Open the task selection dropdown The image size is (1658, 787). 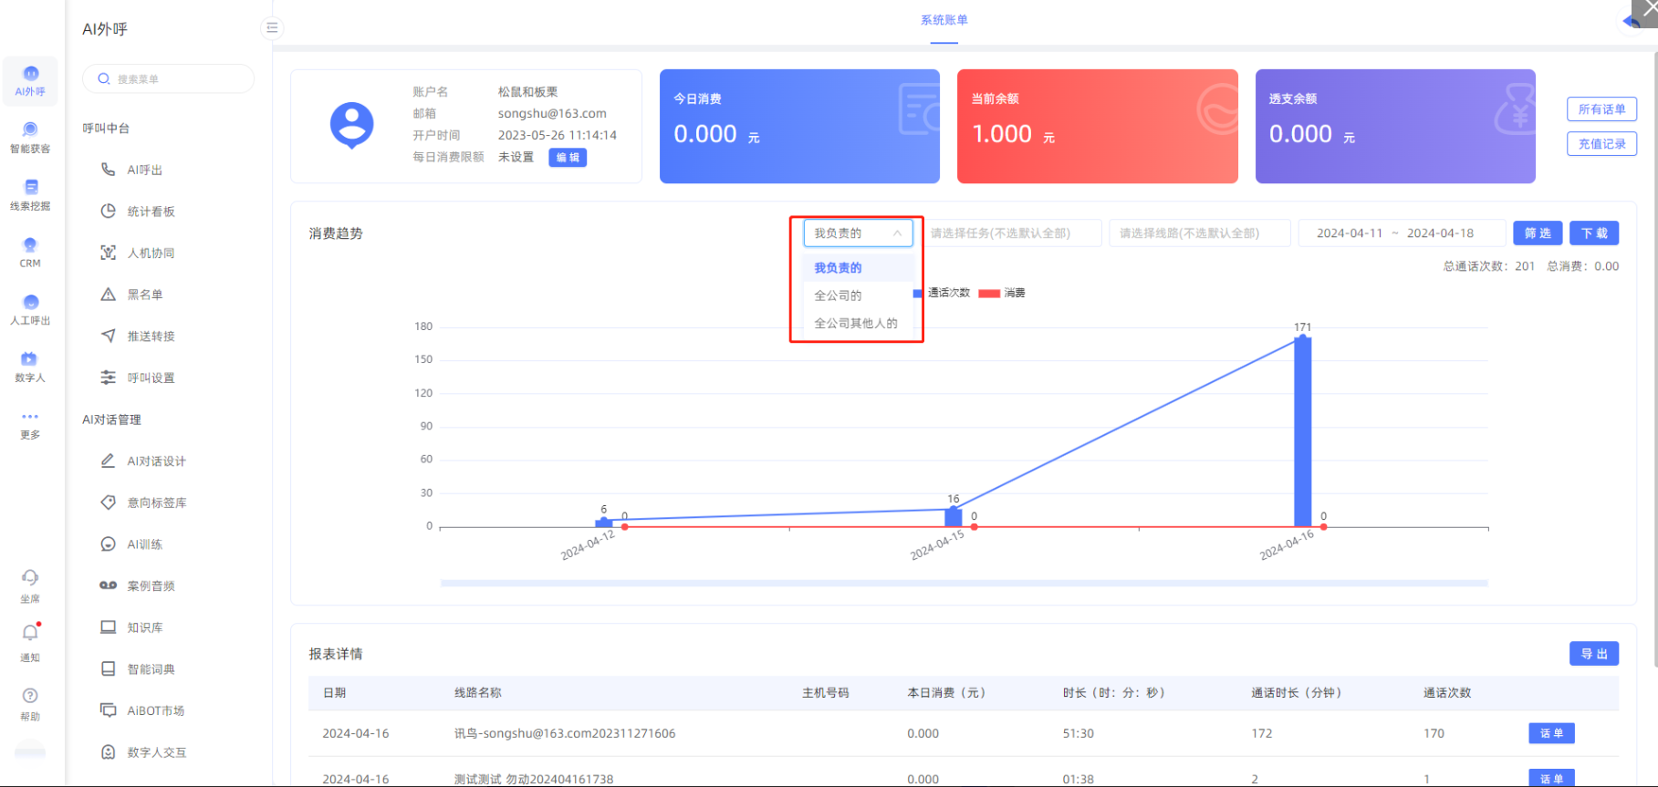[x=1011, y=233]
